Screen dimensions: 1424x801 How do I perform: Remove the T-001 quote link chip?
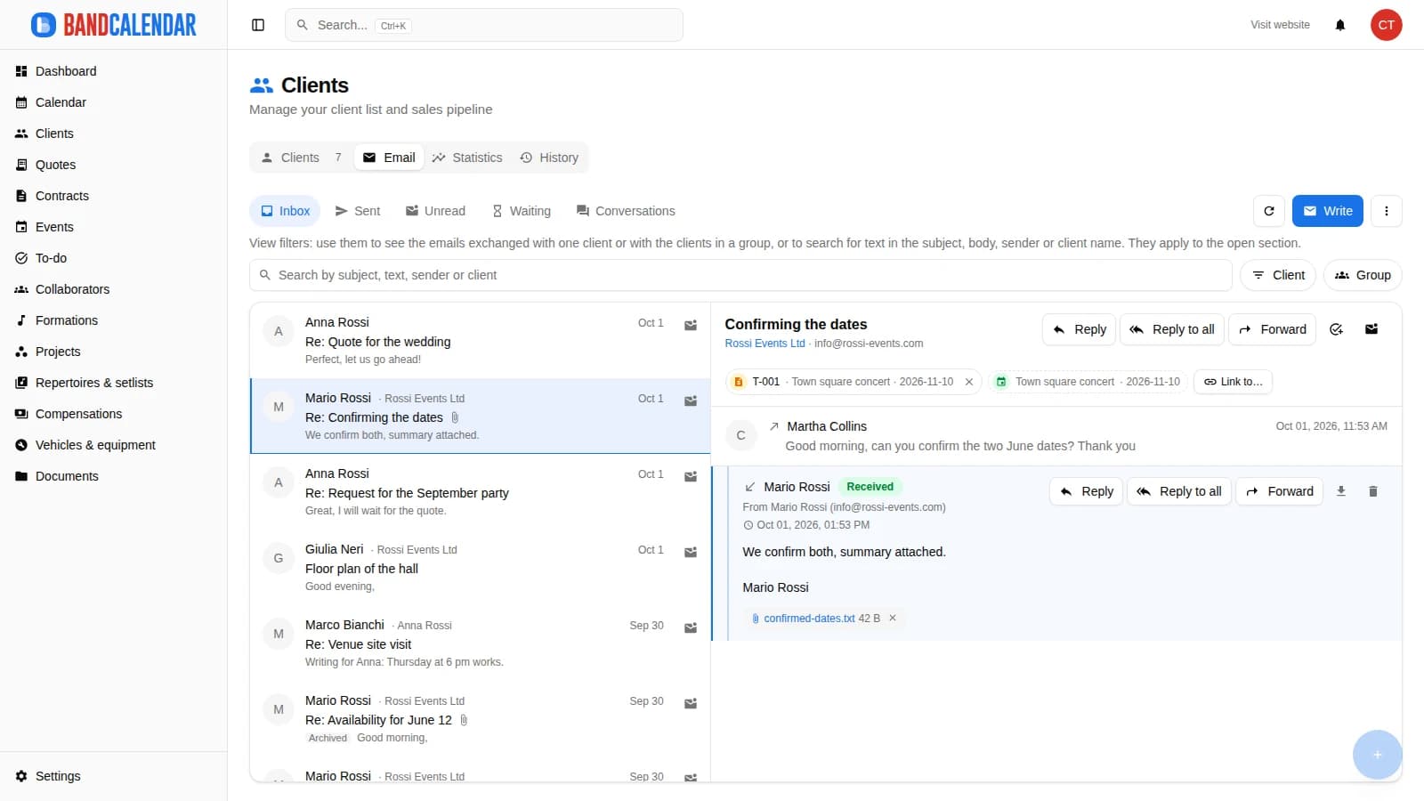click(969, 382)
